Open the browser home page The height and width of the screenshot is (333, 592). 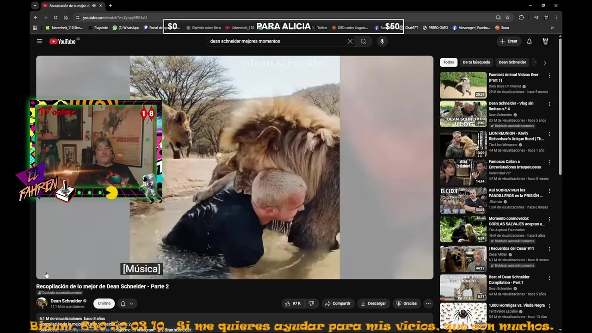(66, 17)
